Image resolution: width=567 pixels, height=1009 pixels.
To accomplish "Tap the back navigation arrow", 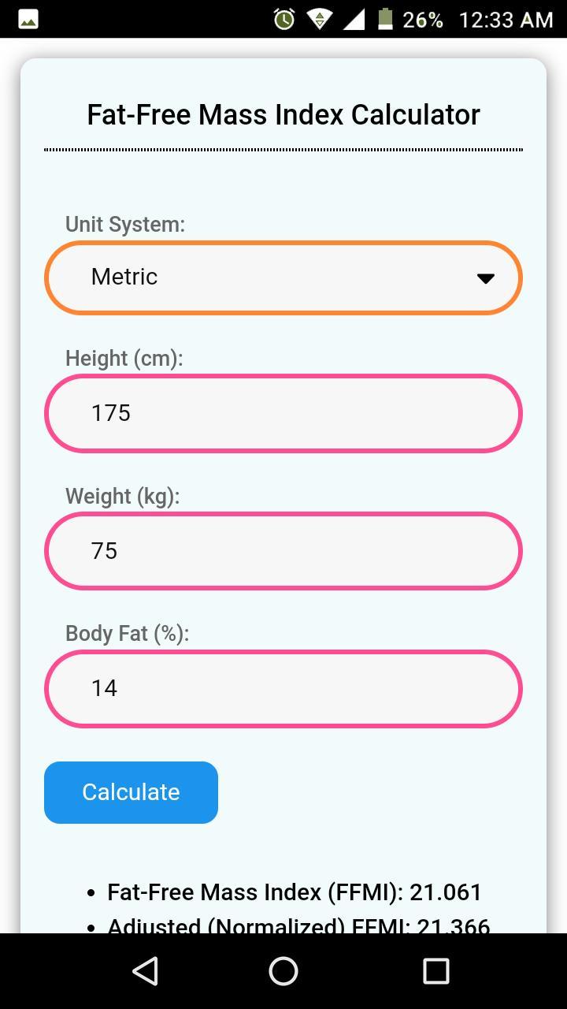I will tap(145, 971).
